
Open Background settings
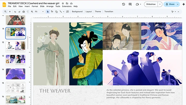point(77,12)
